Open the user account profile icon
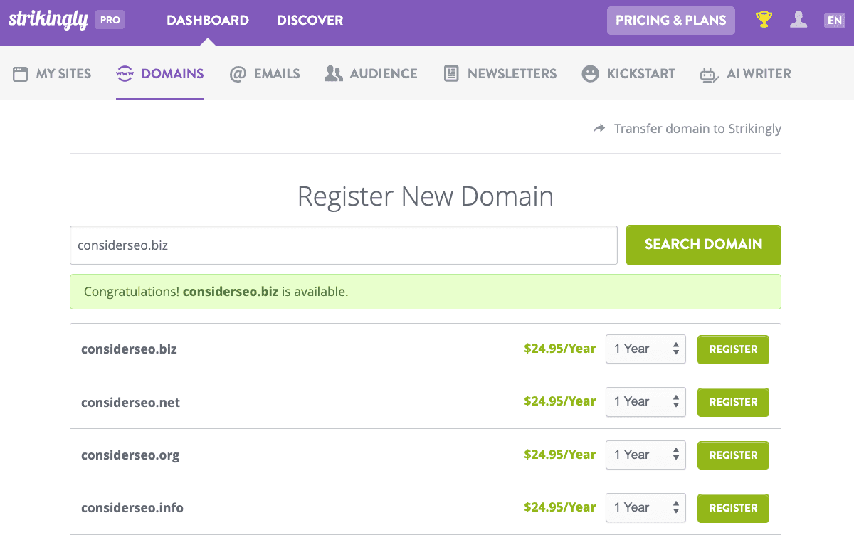This screenshot has height=540, width=854. click(x=798, y=20)
